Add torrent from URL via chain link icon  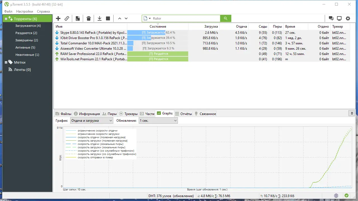(x=67, y=18)
